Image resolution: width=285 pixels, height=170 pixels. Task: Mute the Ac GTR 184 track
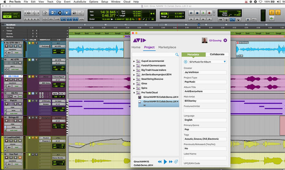[x=20, y=46]
